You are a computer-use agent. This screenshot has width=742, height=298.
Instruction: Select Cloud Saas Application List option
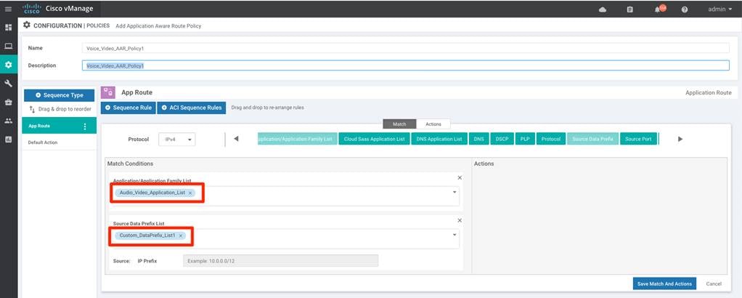[375, 140]
